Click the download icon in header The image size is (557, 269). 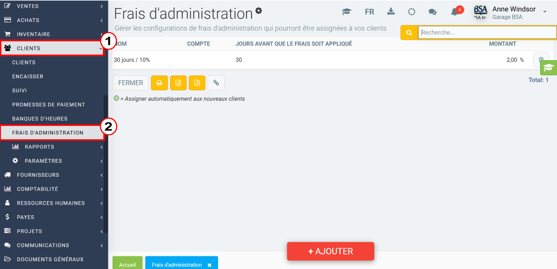tap(391, 11)
